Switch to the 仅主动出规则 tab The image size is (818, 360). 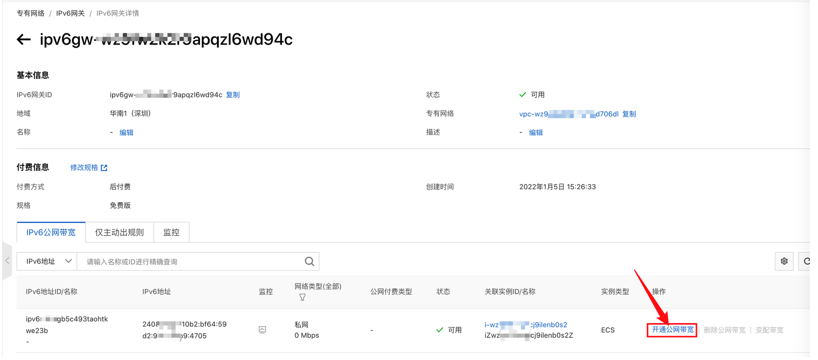pyautogui.click(x=119, y=233)
